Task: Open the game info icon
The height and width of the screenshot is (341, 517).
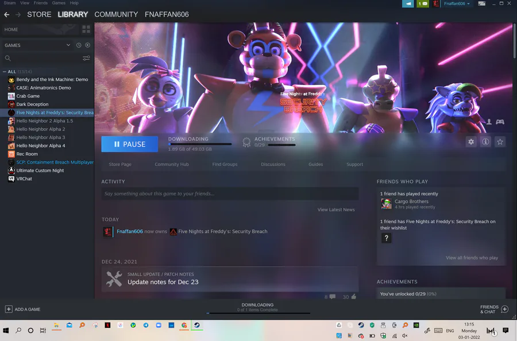Action: point(485,142)
